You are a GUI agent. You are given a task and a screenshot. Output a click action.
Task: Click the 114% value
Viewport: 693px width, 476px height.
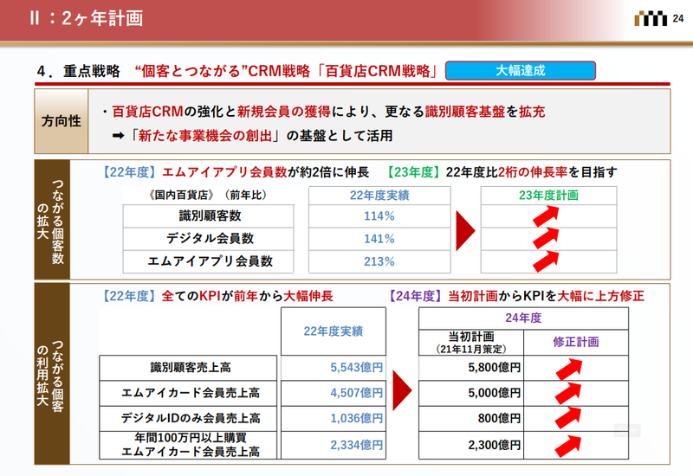(379, 215)
